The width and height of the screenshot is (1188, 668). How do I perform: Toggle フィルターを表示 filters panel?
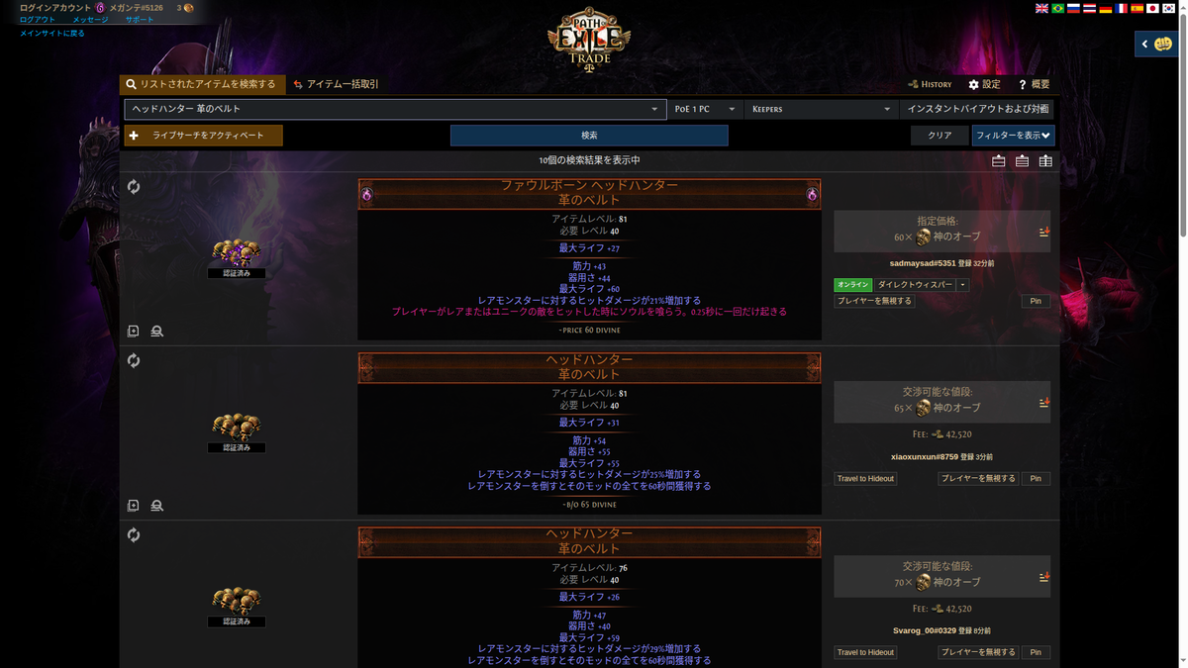tap(1013, 136)
